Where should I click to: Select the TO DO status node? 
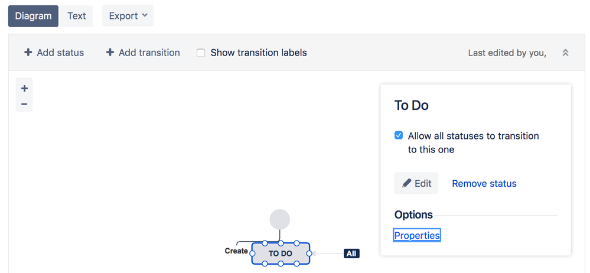pos(281,253)
